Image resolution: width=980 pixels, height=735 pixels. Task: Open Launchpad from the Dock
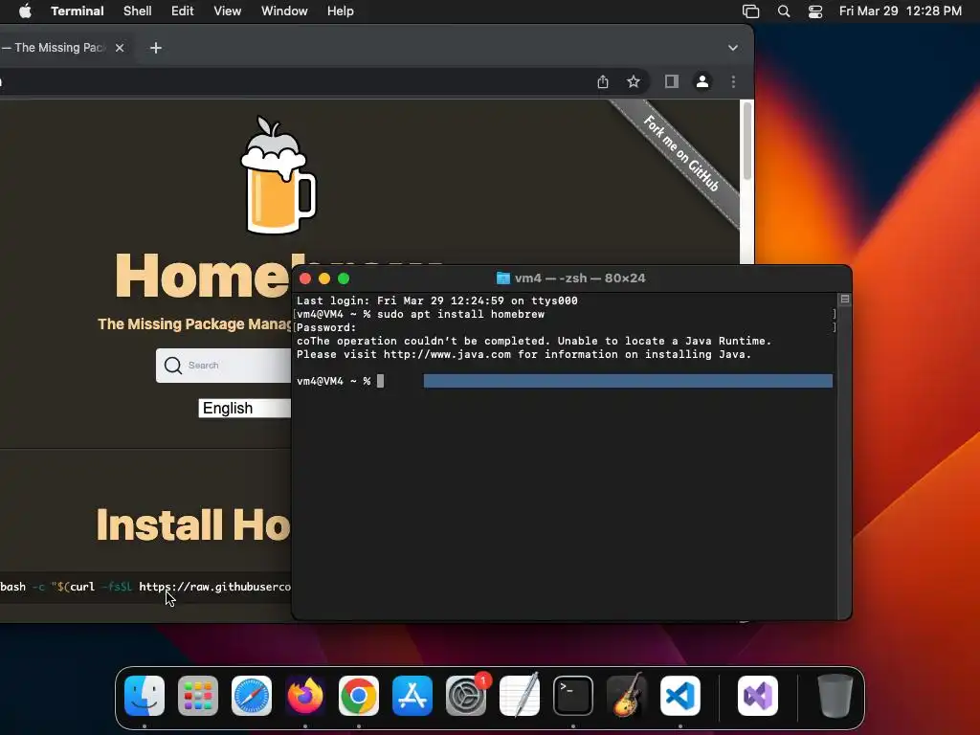[x=198, y=696]
